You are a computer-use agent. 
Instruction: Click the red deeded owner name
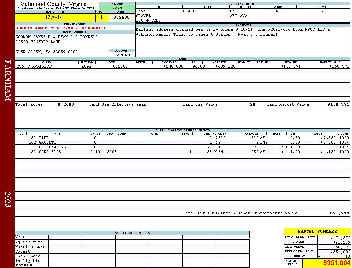61,28
